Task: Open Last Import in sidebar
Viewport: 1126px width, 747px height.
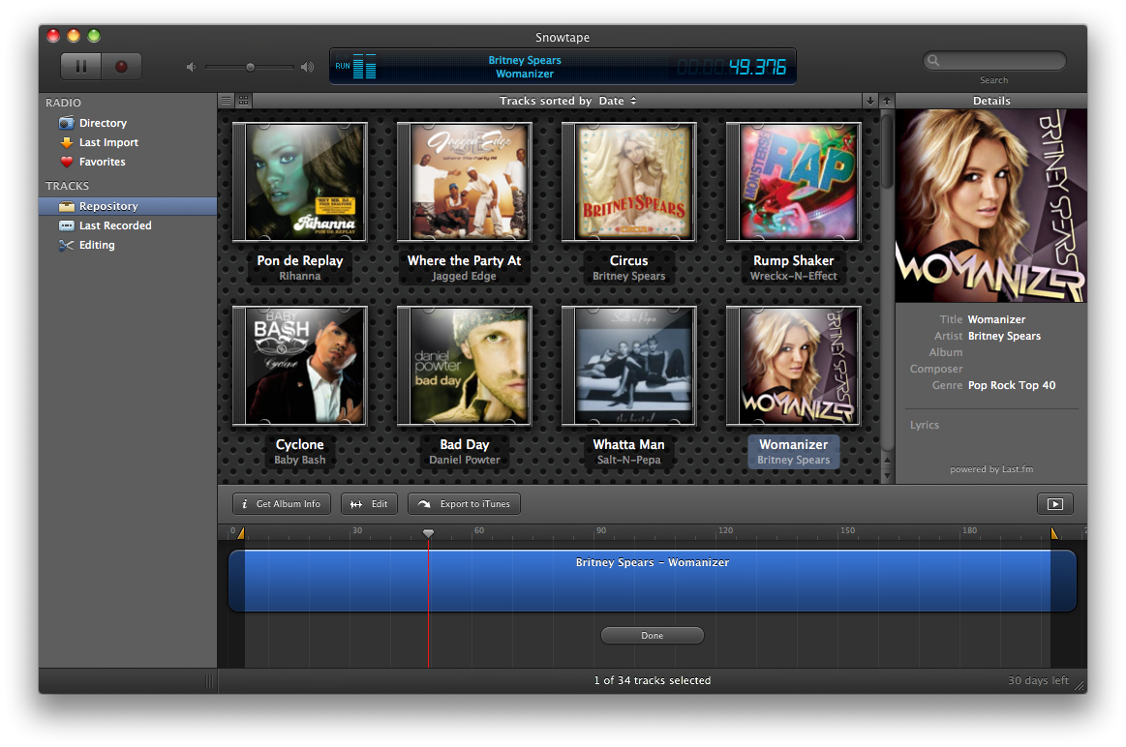Action: tap(108, 142)
